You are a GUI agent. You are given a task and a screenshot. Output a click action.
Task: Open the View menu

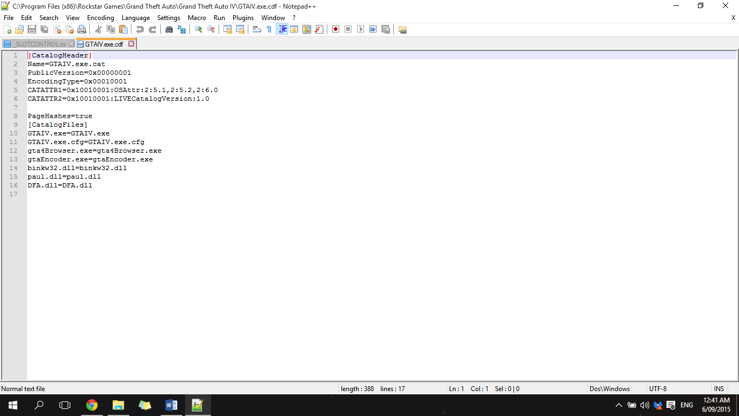point(72,18)
